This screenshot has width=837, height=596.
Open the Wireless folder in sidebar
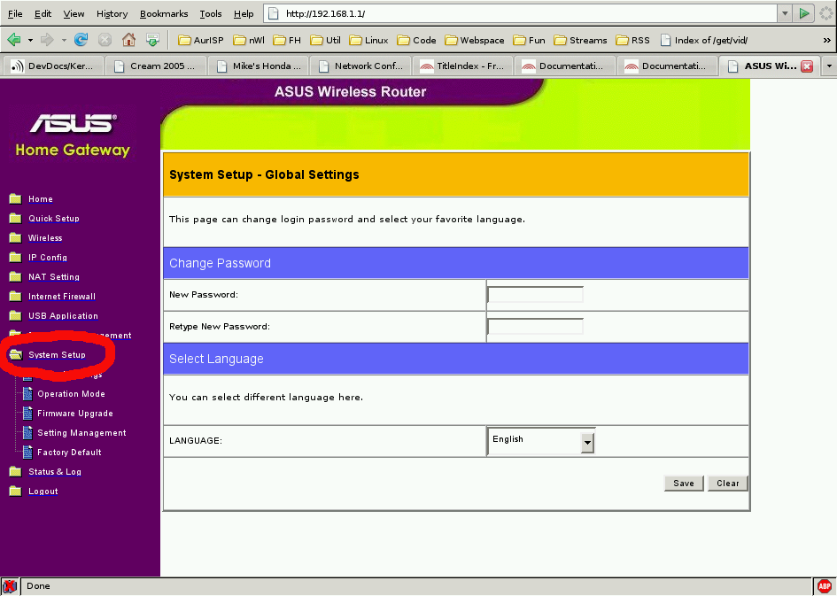44,238
